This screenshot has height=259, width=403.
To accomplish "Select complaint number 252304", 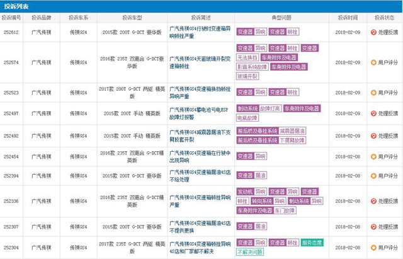I will [x=11, y=248].
